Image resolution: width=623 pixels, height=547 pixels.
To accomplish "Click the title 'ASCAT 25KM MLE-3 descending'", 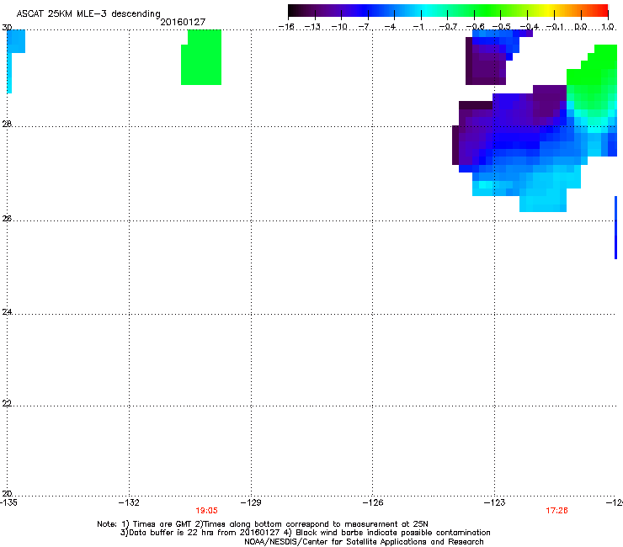I will [88, 13].
